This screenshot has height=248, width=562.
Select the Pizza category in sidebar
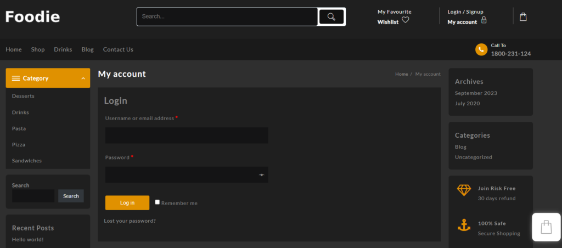point(19,144)
